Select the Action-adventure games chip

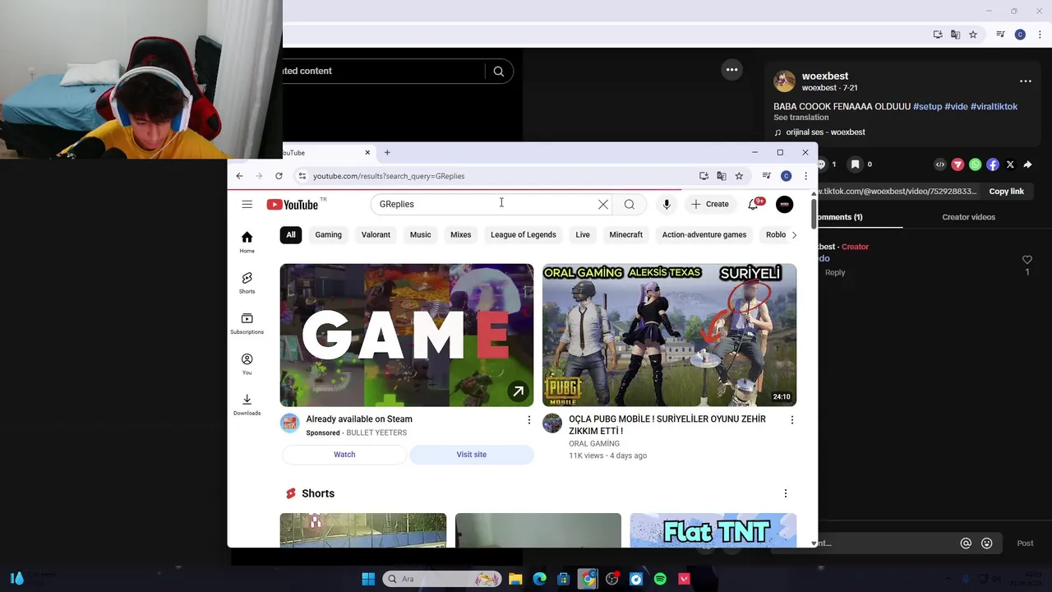click(x=704, y=235)
